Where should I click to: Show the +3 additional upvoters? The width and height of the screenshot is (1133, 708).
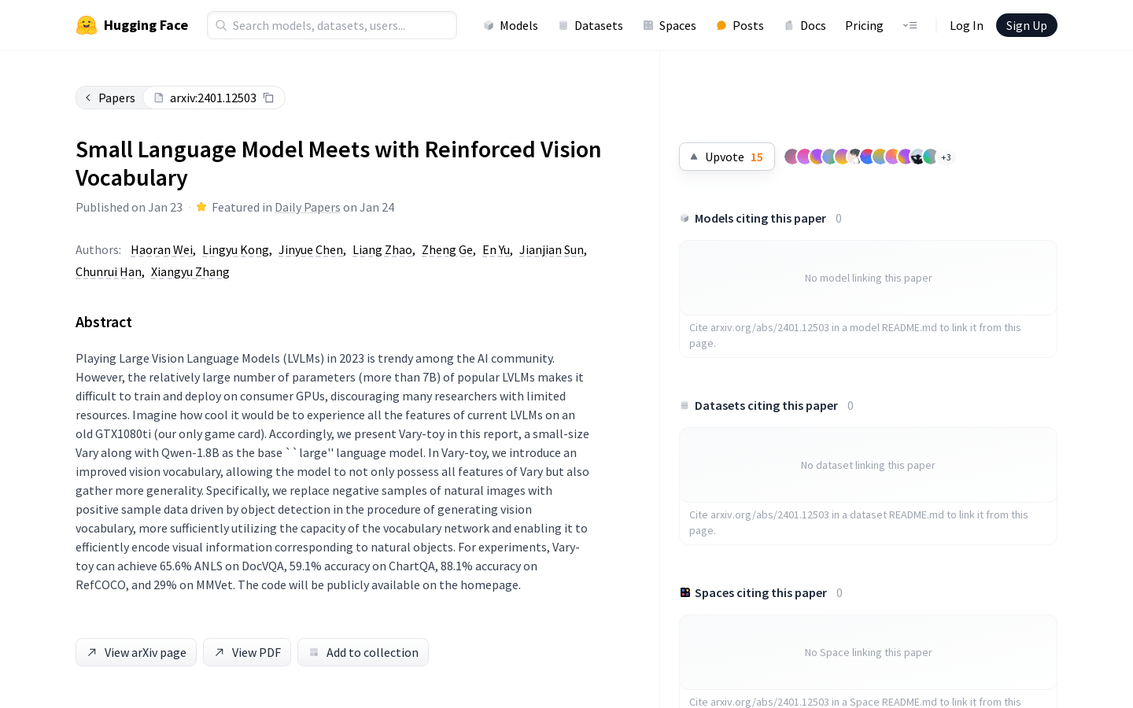coord(947,157)
